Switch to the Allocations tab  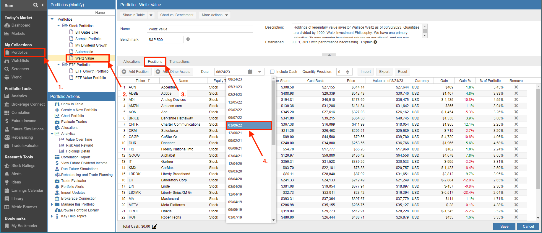[132, 62]
